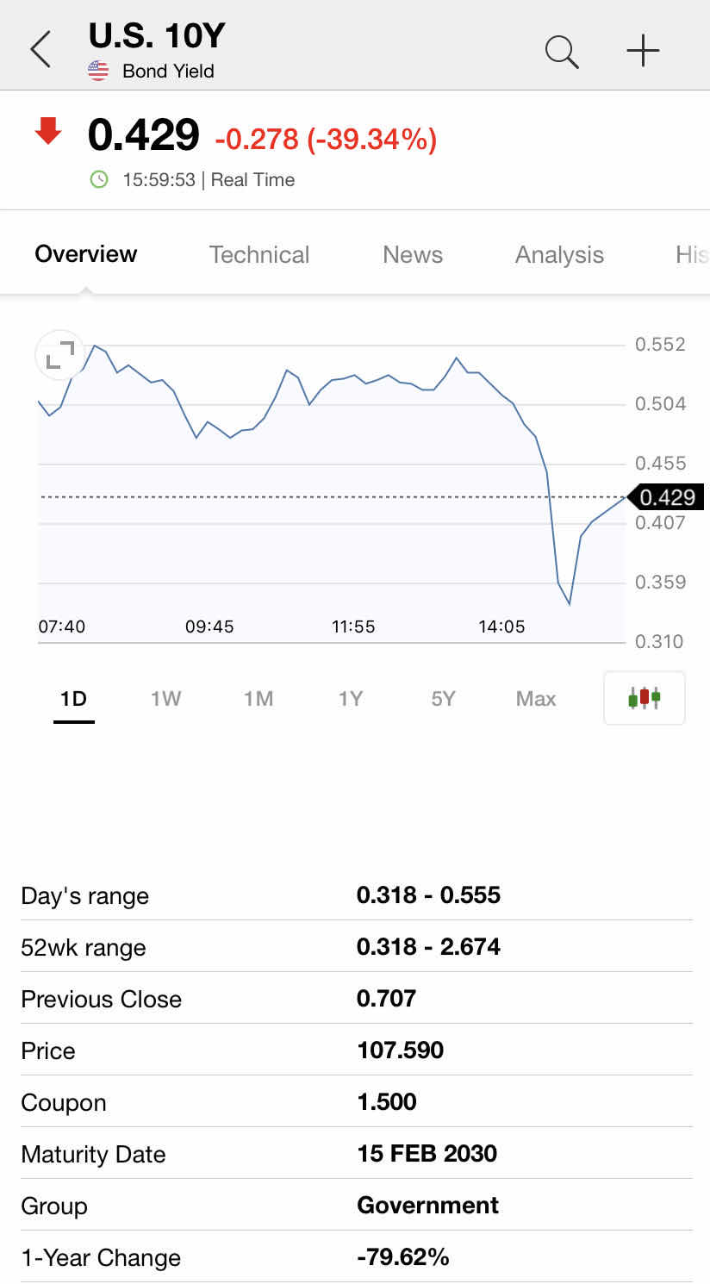Switch to the Analysis tab
This screenshot has width=710, height=1284.
coord(559,254)
